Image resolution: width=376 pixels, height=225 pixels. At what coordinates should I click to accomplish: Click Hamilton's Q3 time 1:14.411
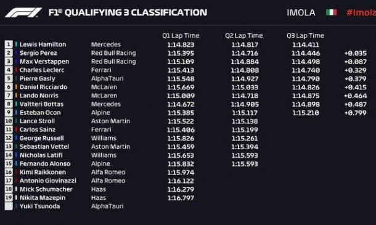coord(306,44)
